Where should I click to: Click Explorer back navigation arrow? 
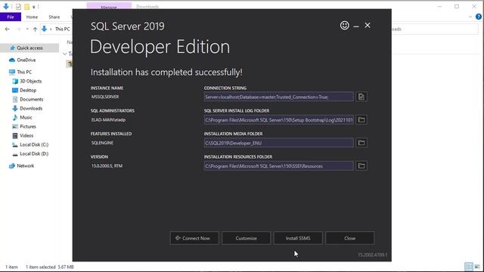click(x=8, y=29)
